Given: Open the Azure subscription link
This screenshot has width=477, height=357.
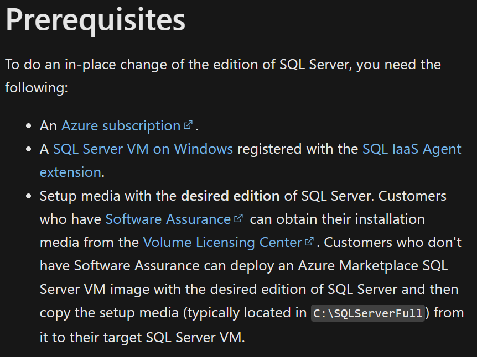Looking at the screenshot, I should click(x=121, y=126).
